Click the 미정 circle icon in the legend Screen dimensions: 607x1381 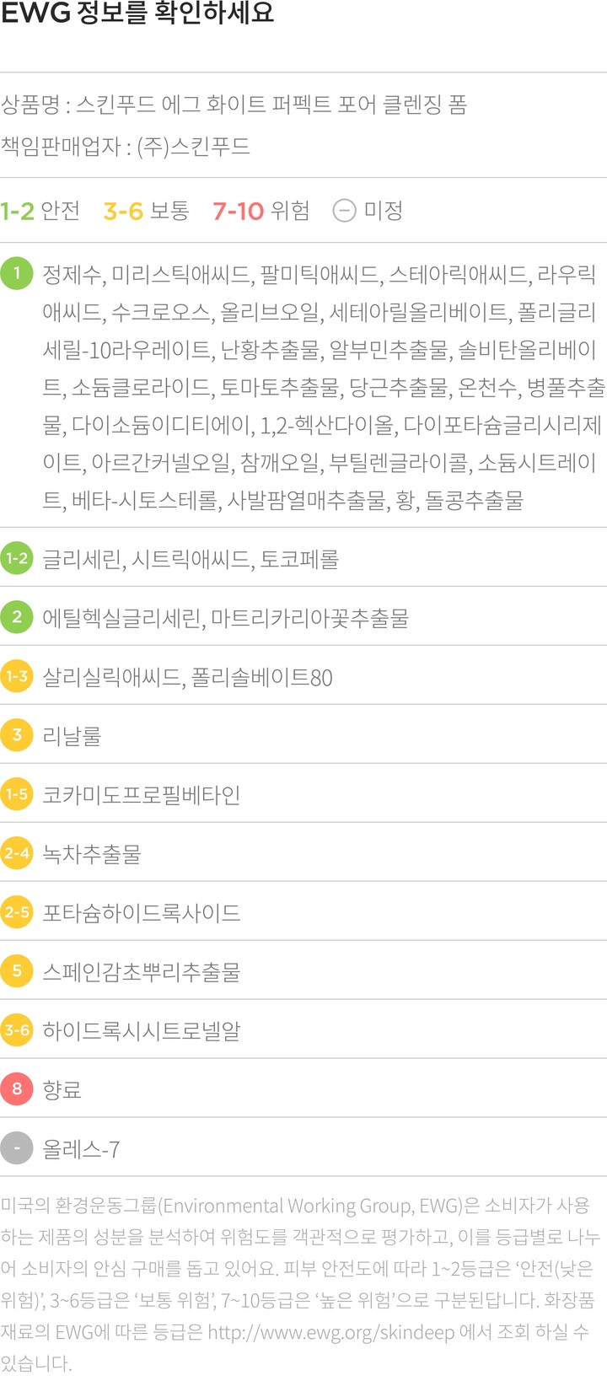(344, 210)
